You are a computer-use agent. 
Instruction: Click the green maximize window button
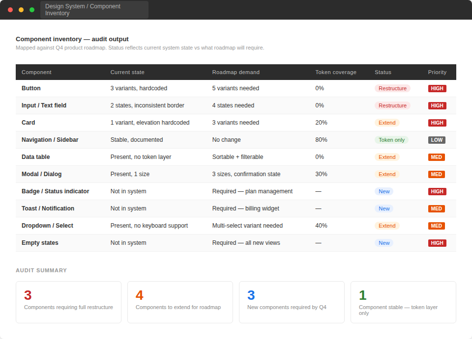(x=32, y=10)
